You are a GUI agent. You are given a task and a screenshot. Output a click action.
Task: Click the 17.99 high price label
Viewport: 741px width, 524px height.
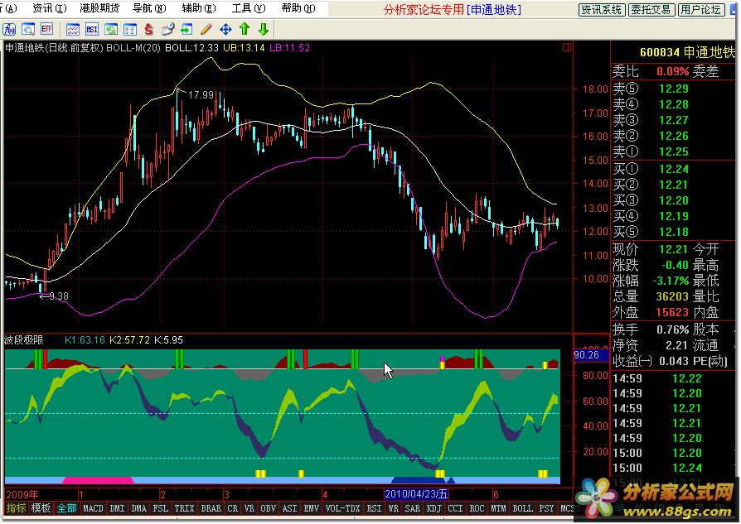tap(201, 95)
